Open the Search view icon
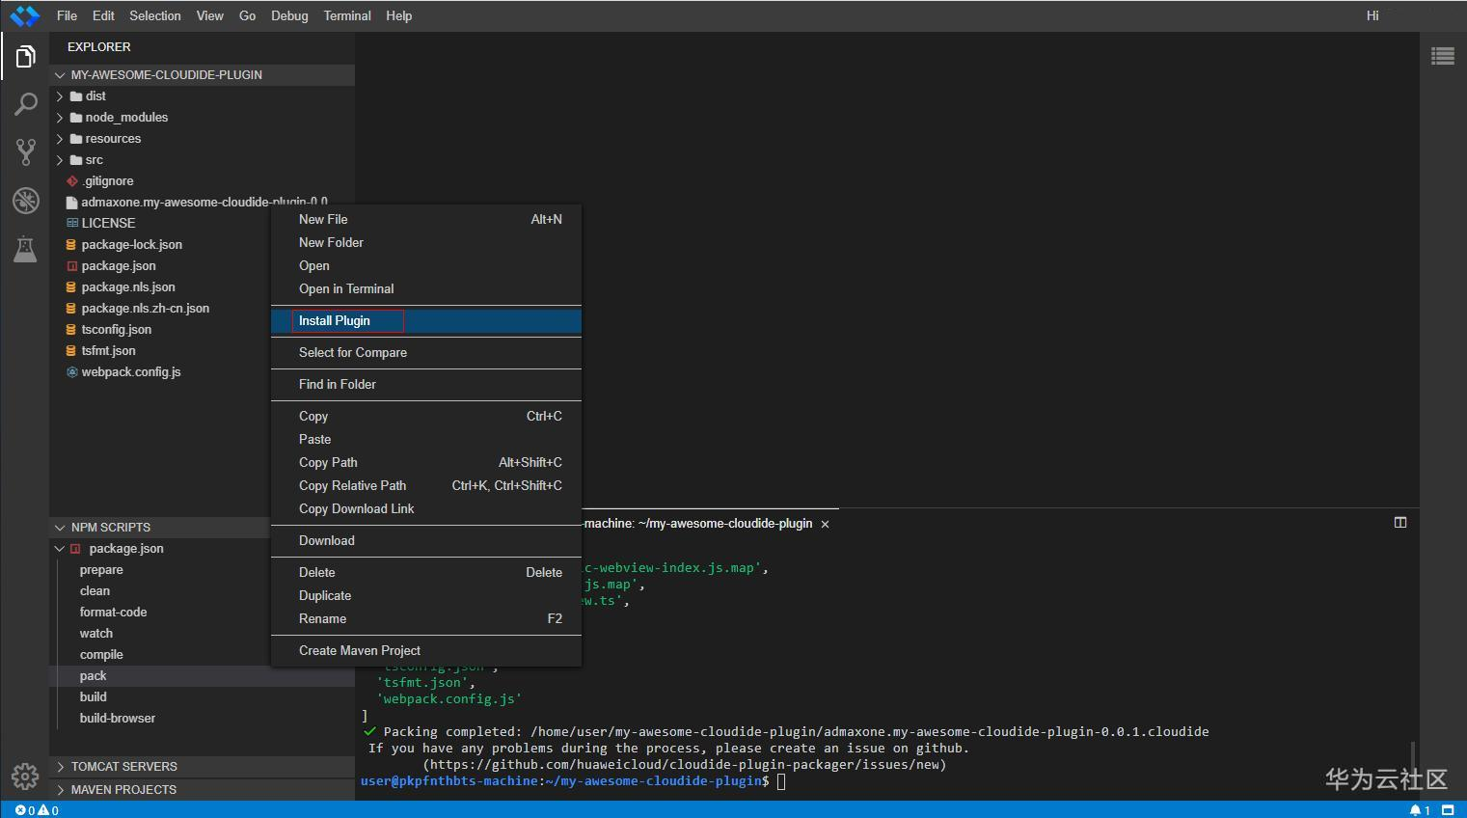 25,104
